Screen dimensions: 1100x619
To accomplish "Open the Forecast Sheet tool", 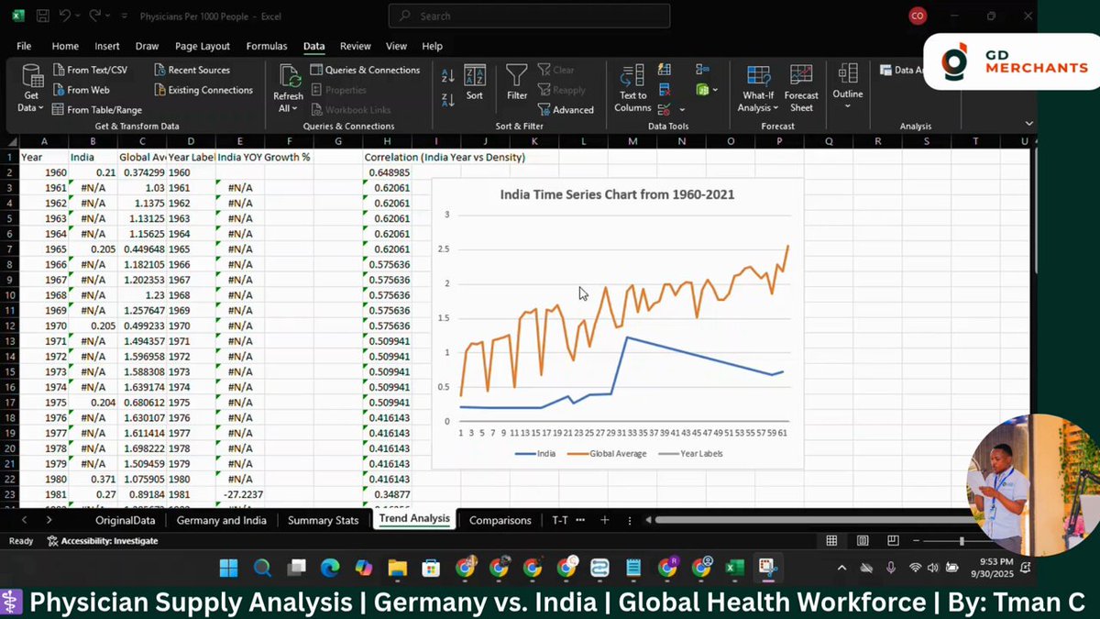I will (801, 89).
